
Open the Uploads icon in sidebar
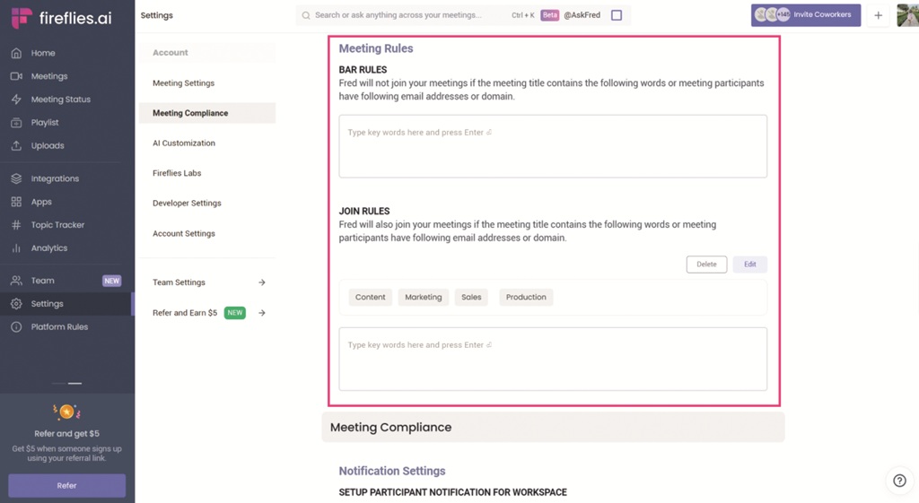pos(16,145)
